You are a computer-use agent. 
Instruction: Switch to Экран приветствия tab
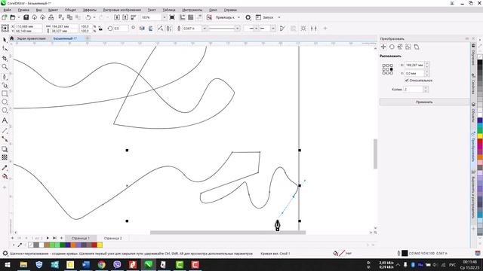tap(31, 38)
